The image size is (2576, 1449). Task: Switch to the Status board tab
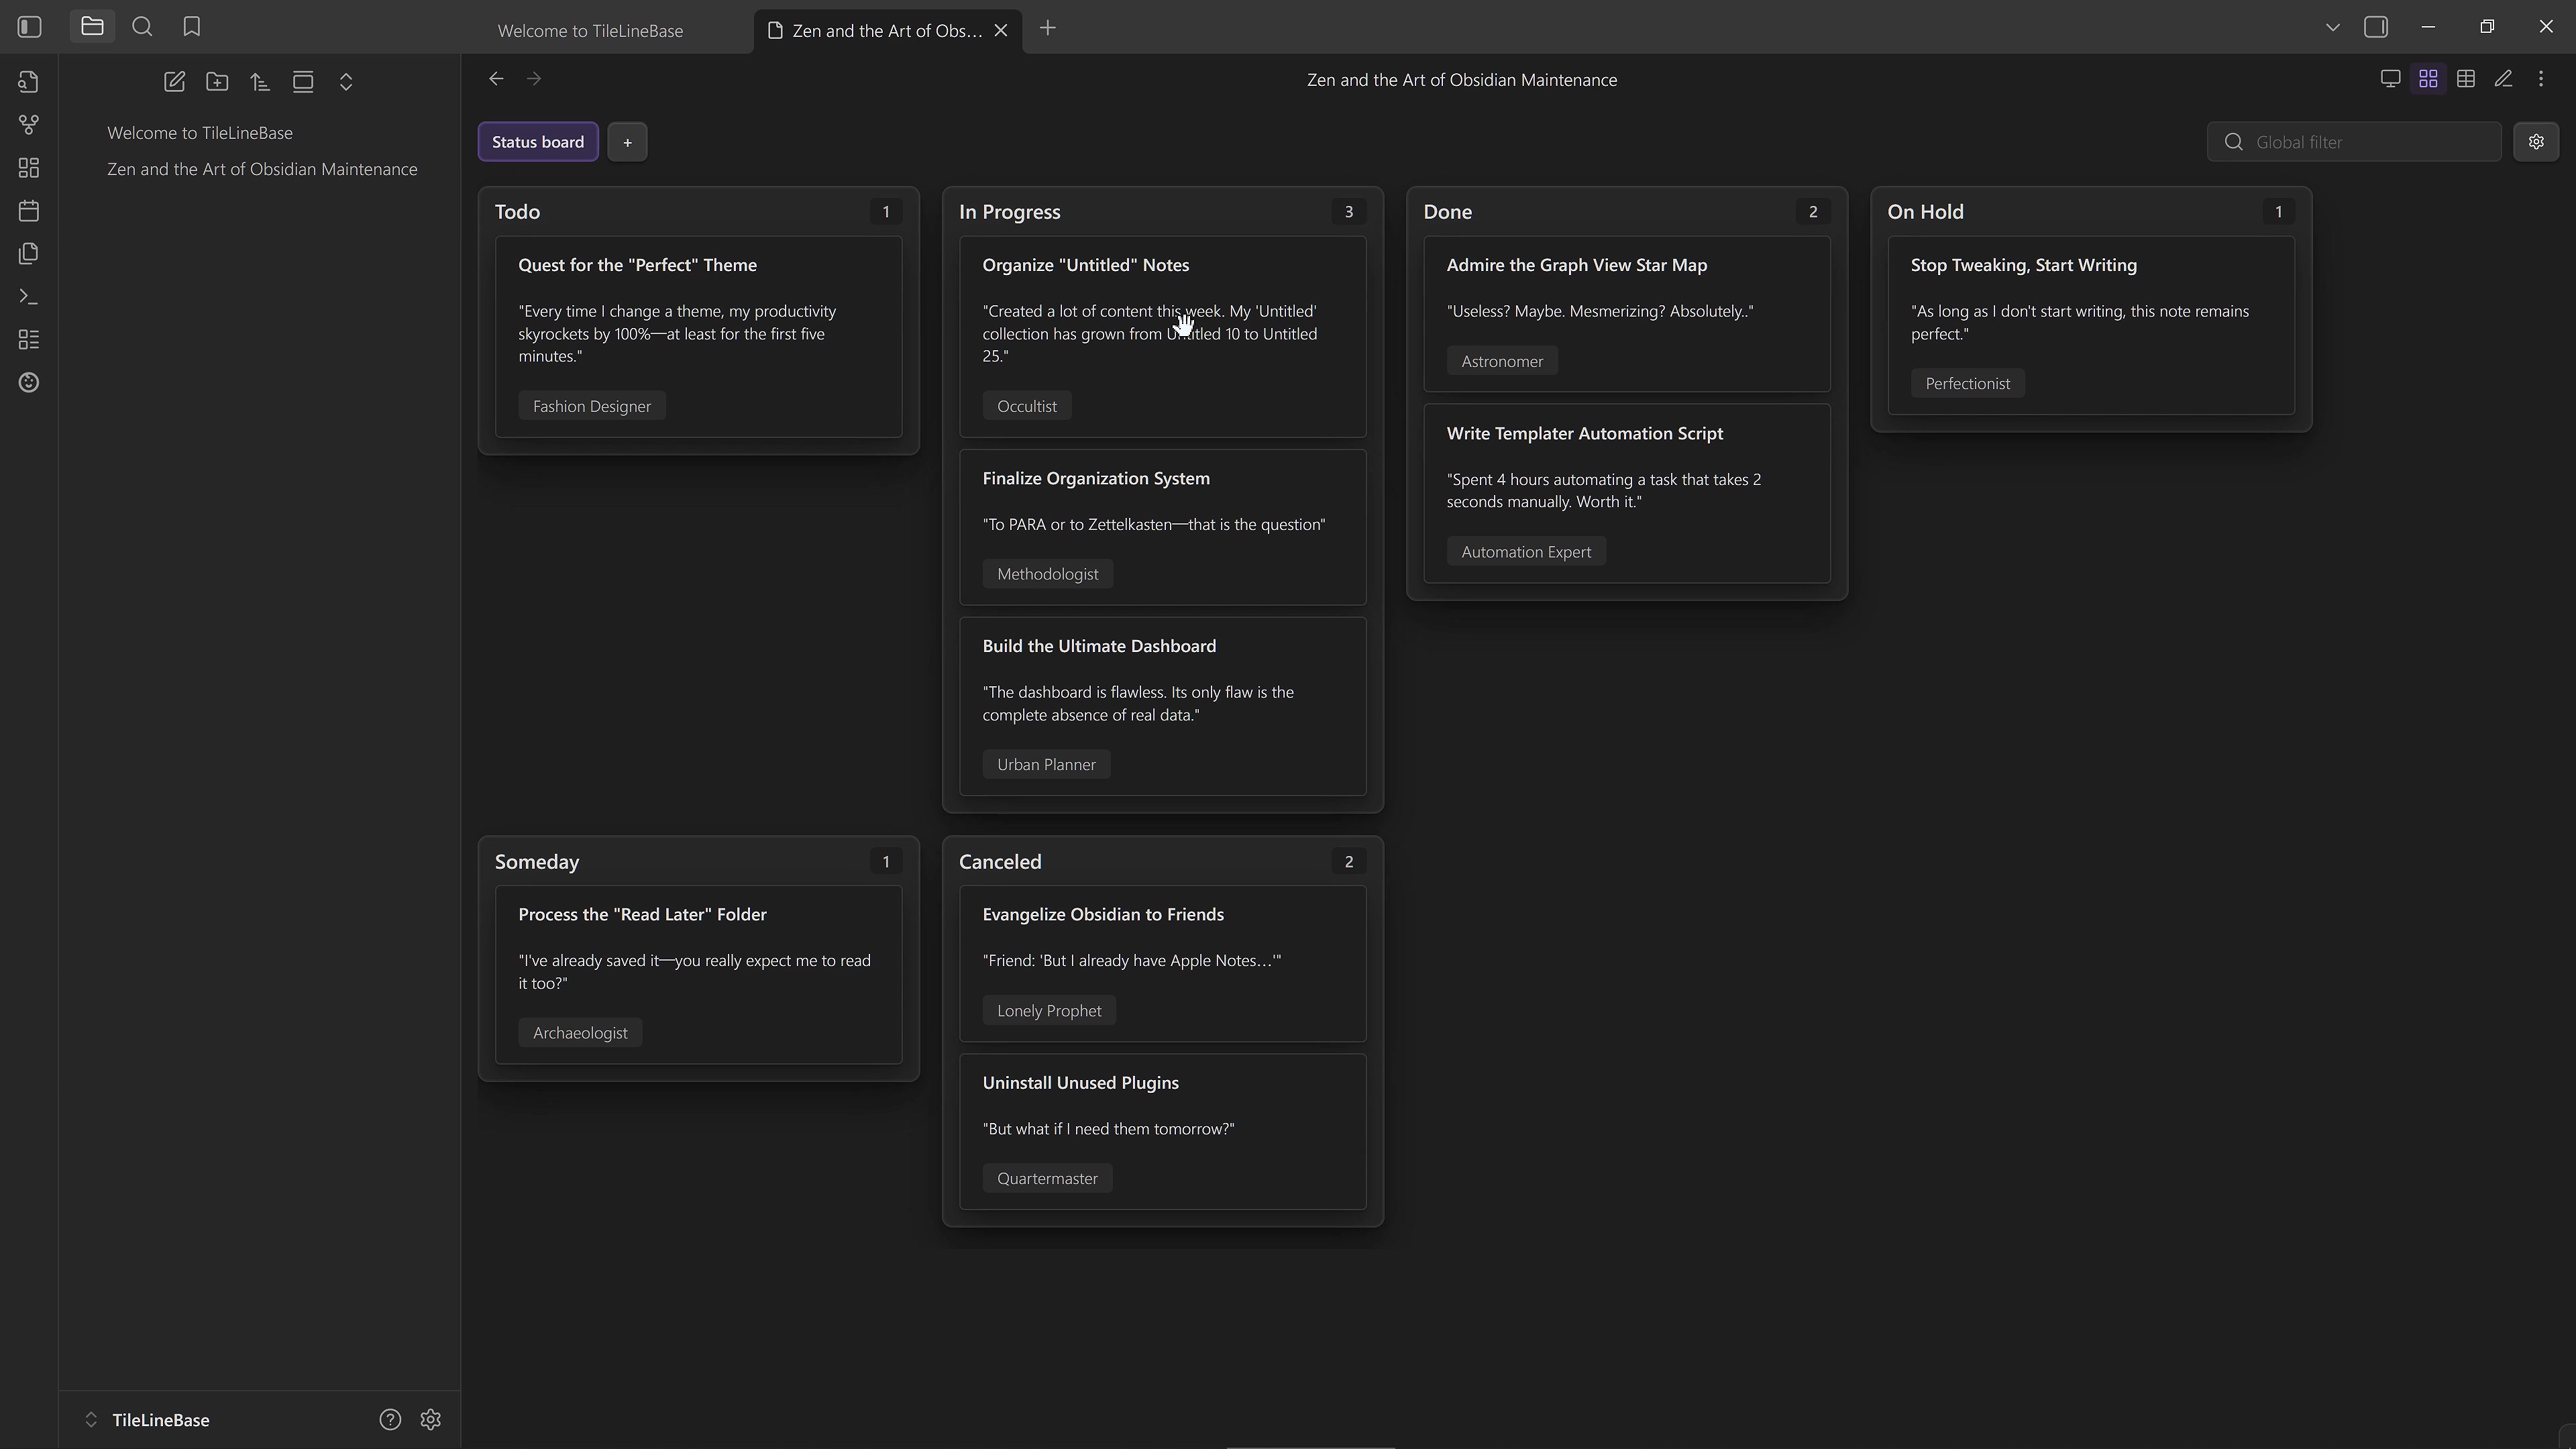537,141
